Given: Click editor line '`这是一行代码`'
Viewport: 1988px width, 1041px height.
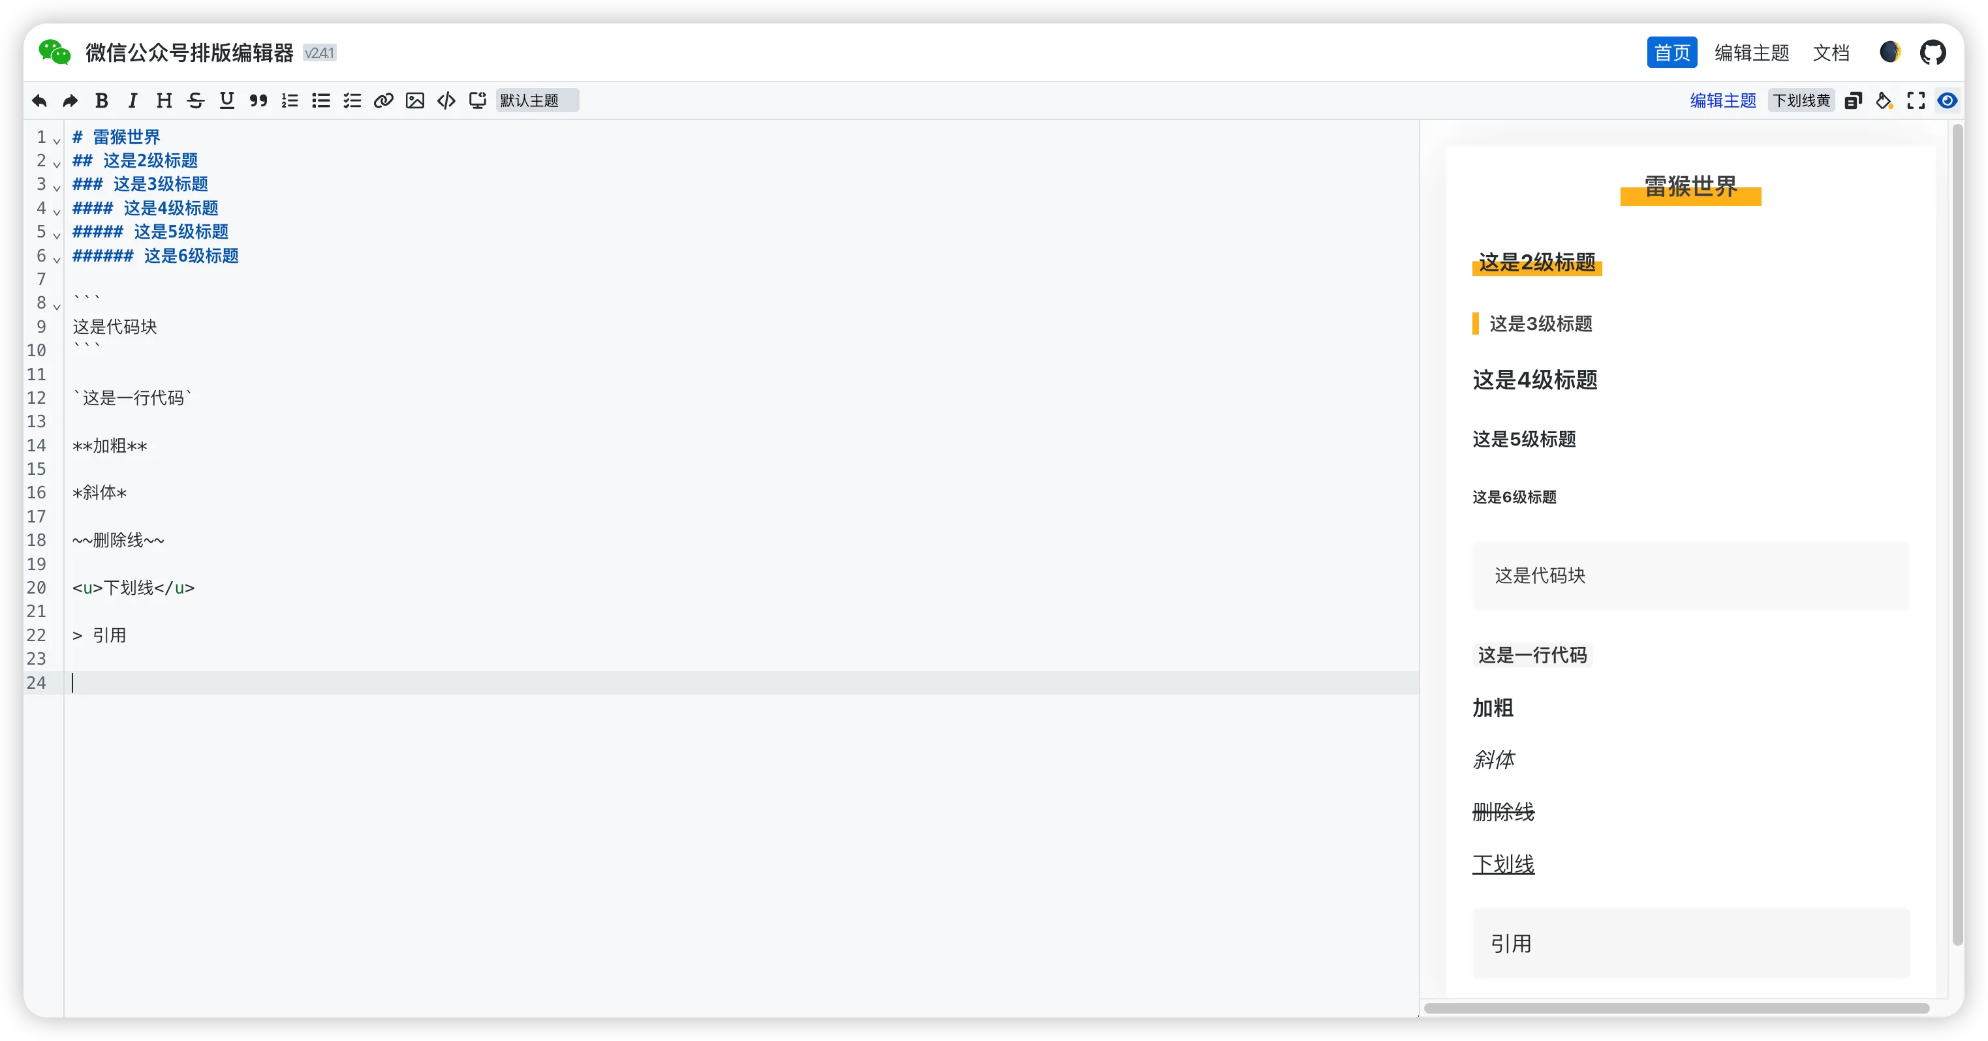Looking at the screenshot, I should 132,398.
